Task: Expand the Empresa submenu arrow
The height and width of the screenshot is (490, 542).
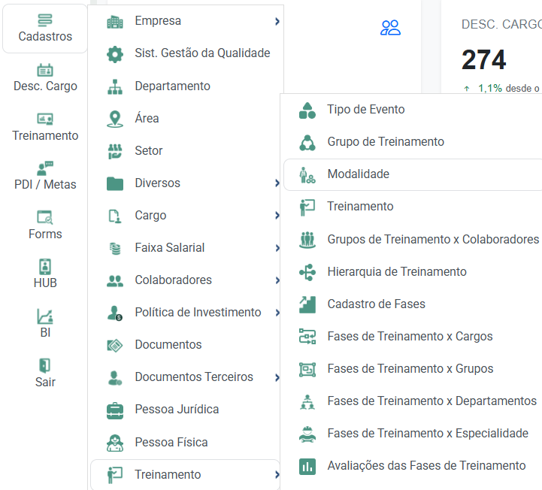Action: point(277,22)
